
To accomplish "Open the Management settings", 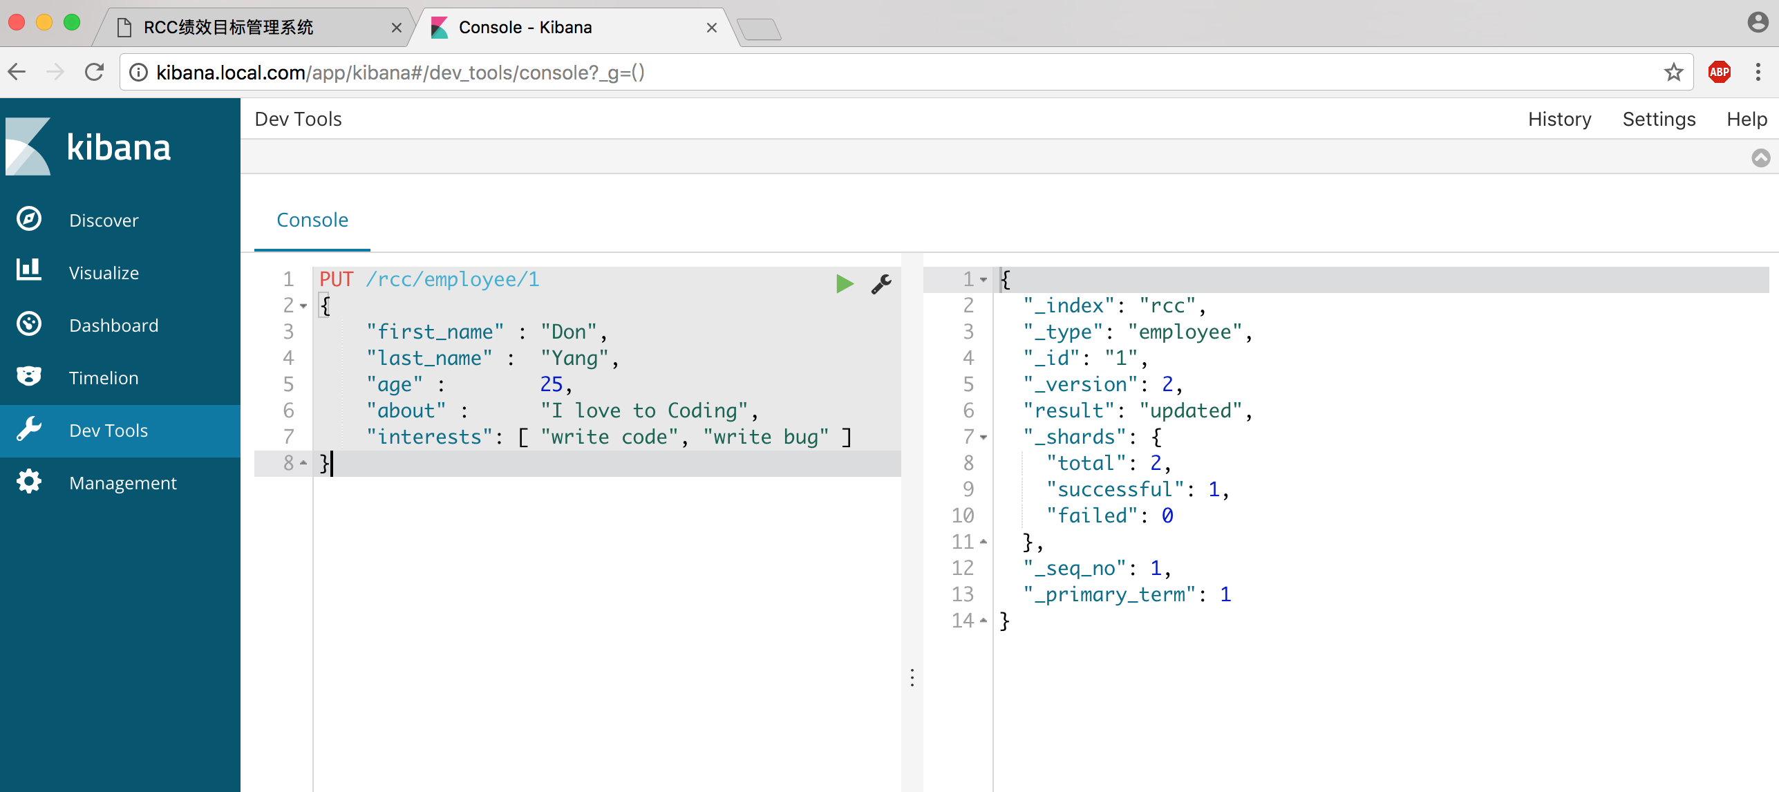I will [122, 483].
